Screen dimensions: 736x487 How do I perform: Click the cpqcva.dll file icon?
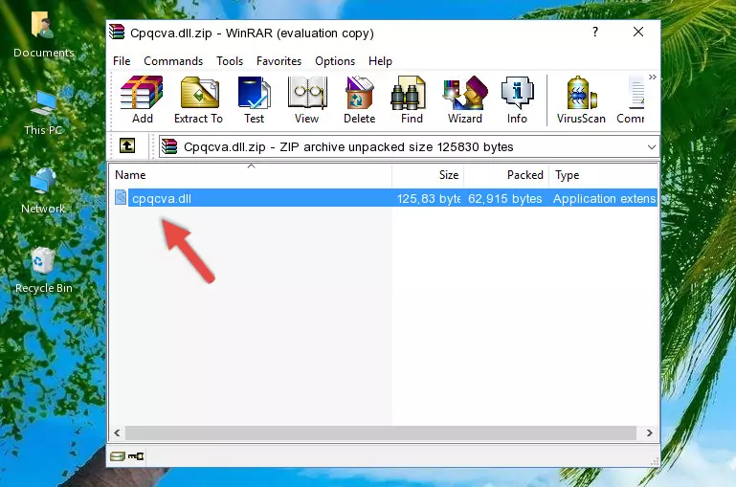point(121,198)
